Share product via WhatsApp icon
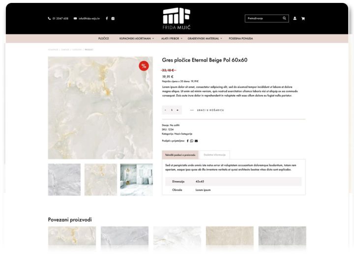 pyautogui.click(x=192, y=141)
